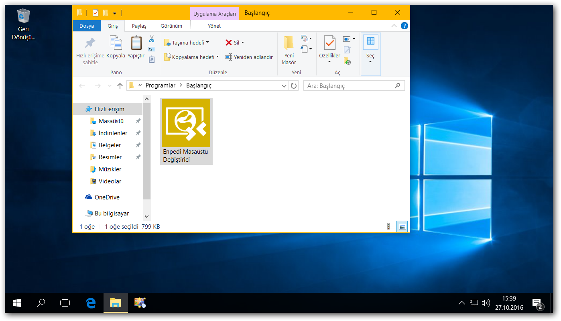The height and width of the screenshot is (321, 561).
Task: Click the blue help question mark icon
Action: click(404, 26)
